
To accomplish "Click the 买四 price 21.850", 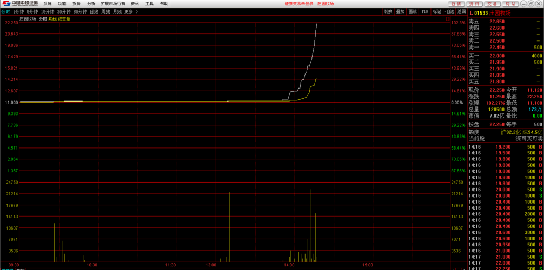I will click(x=497, y=75).
